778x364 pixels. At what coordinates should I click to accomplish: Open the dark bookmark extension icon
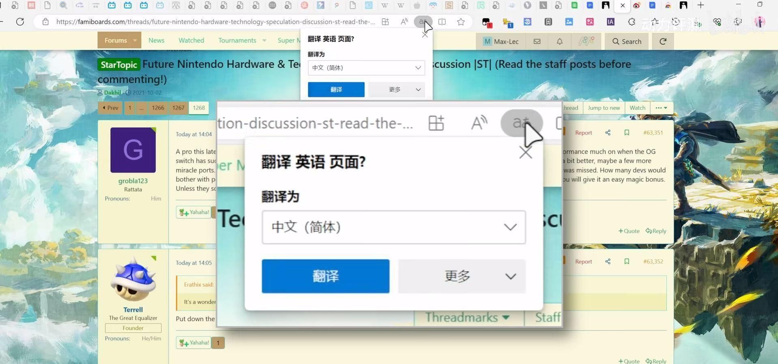pyautogui.click(x=548, y=22)
